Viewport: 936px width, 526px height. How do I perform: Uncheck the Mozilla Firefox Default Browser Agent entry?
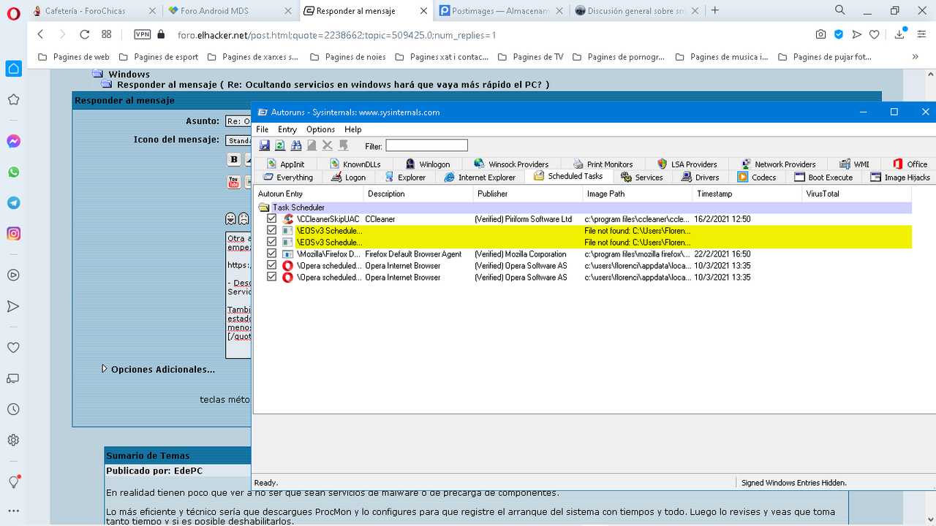click(272, 254)
